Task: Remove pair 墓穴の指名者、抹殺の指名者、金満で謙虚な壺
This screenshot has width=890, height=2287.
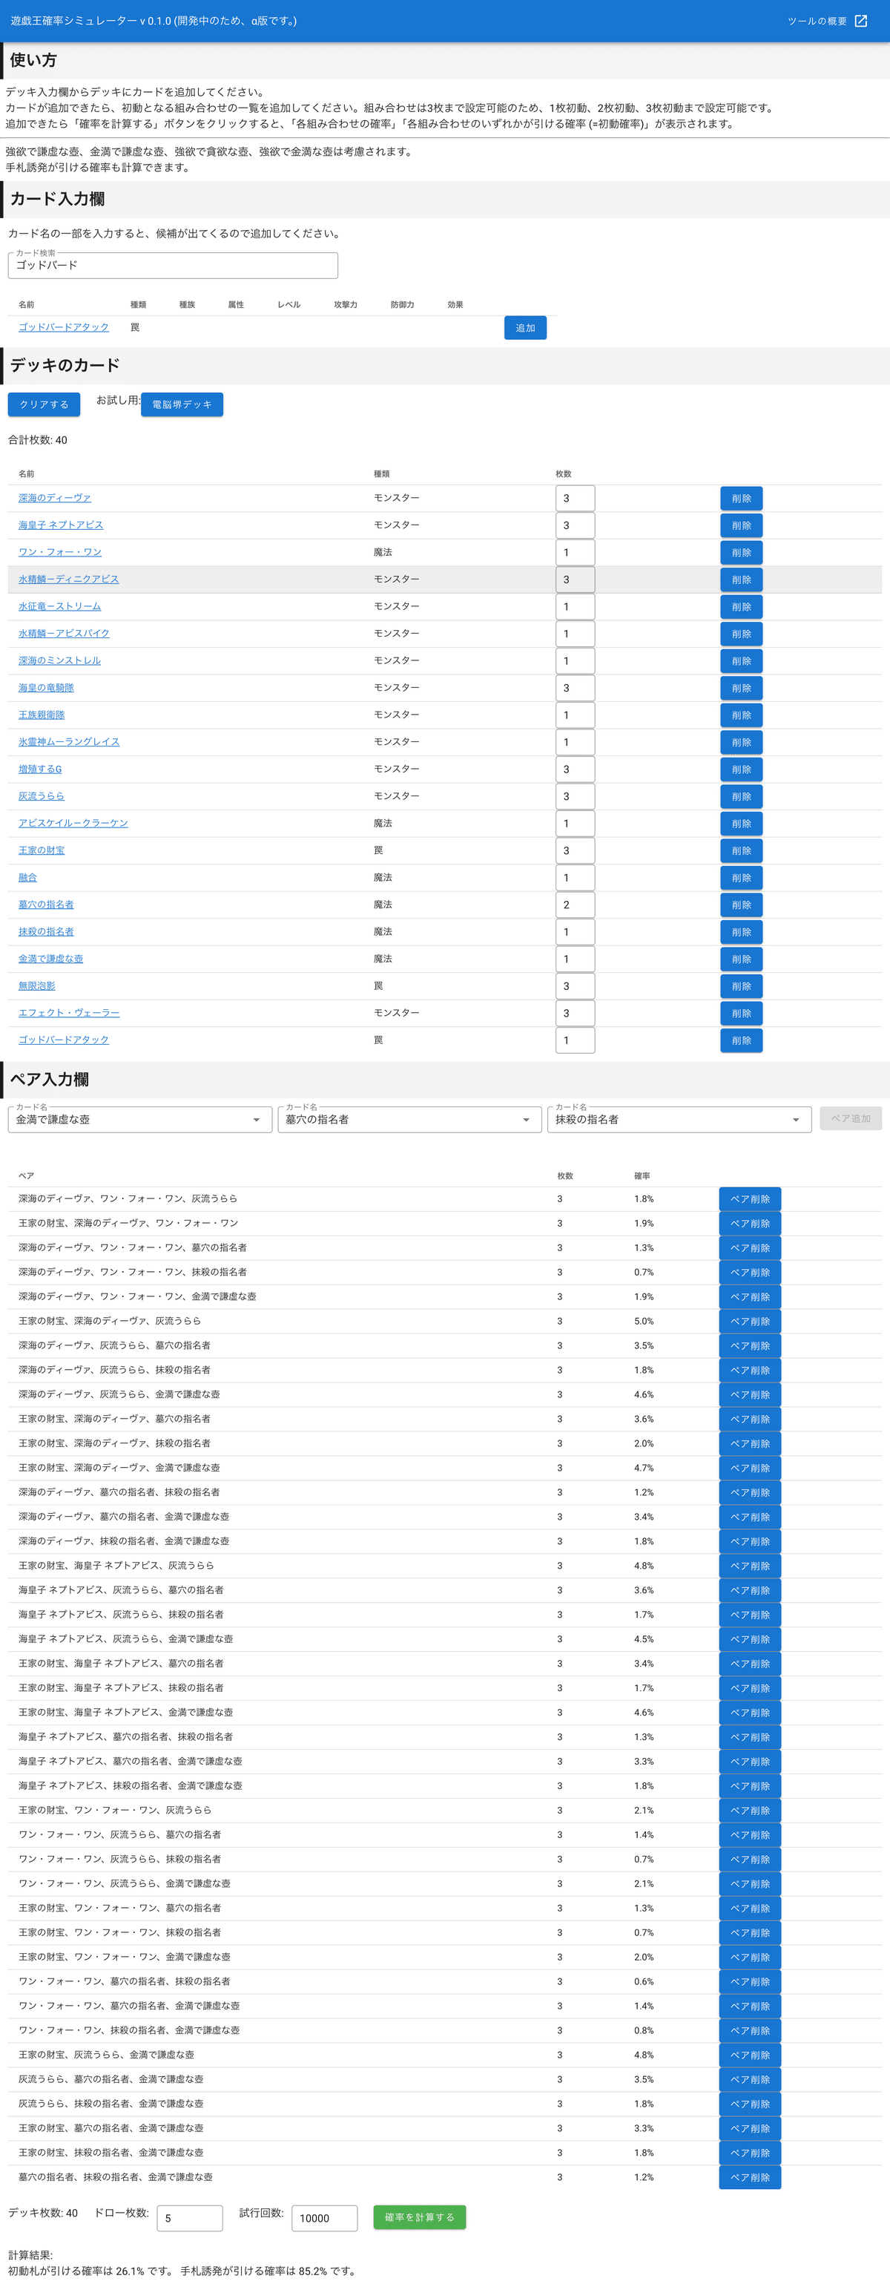Action: pos(750,2178)
